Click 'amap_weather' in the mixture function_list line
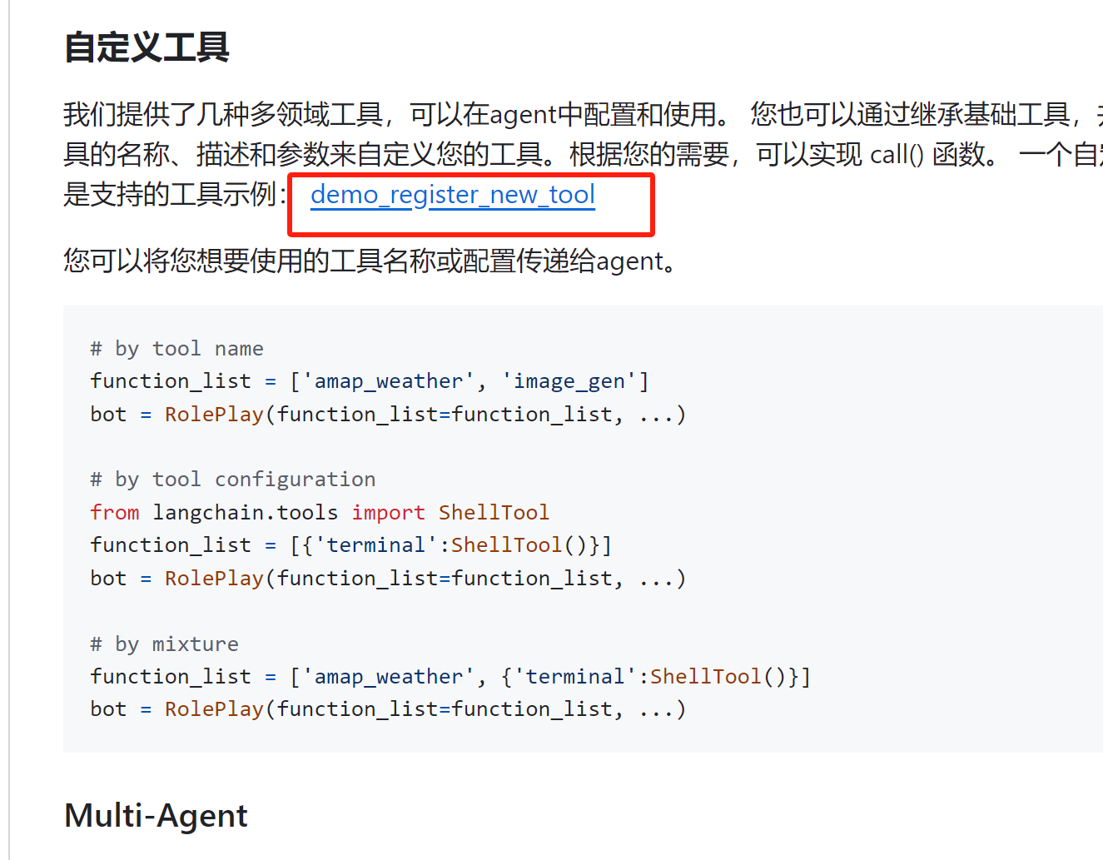This screenshot has height=860, width=1103. tap(388, 677)
